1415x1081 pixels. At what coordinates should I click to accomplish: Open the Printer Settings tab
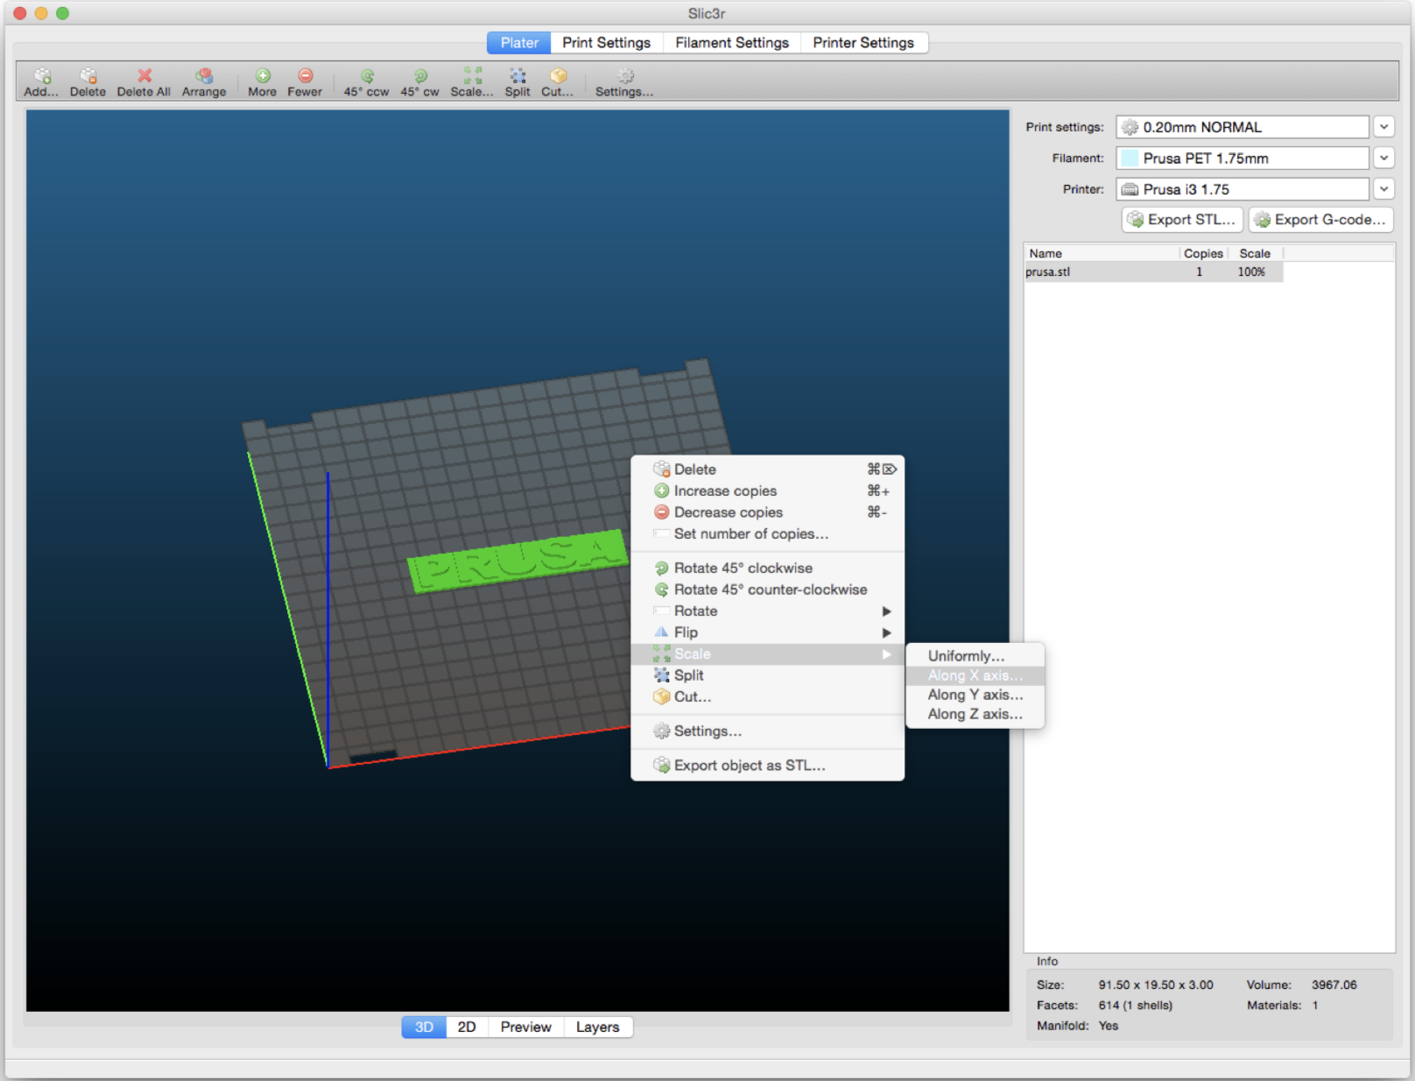click(x=863, y=43)
